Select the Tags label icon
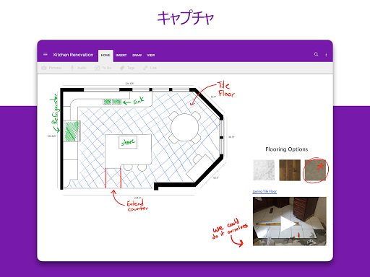Viewport: 370px width, 277px height. [x=122, y=68]
